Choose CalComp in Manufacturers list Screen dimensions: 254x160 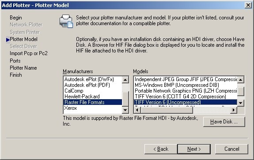[x=92, y=91]
